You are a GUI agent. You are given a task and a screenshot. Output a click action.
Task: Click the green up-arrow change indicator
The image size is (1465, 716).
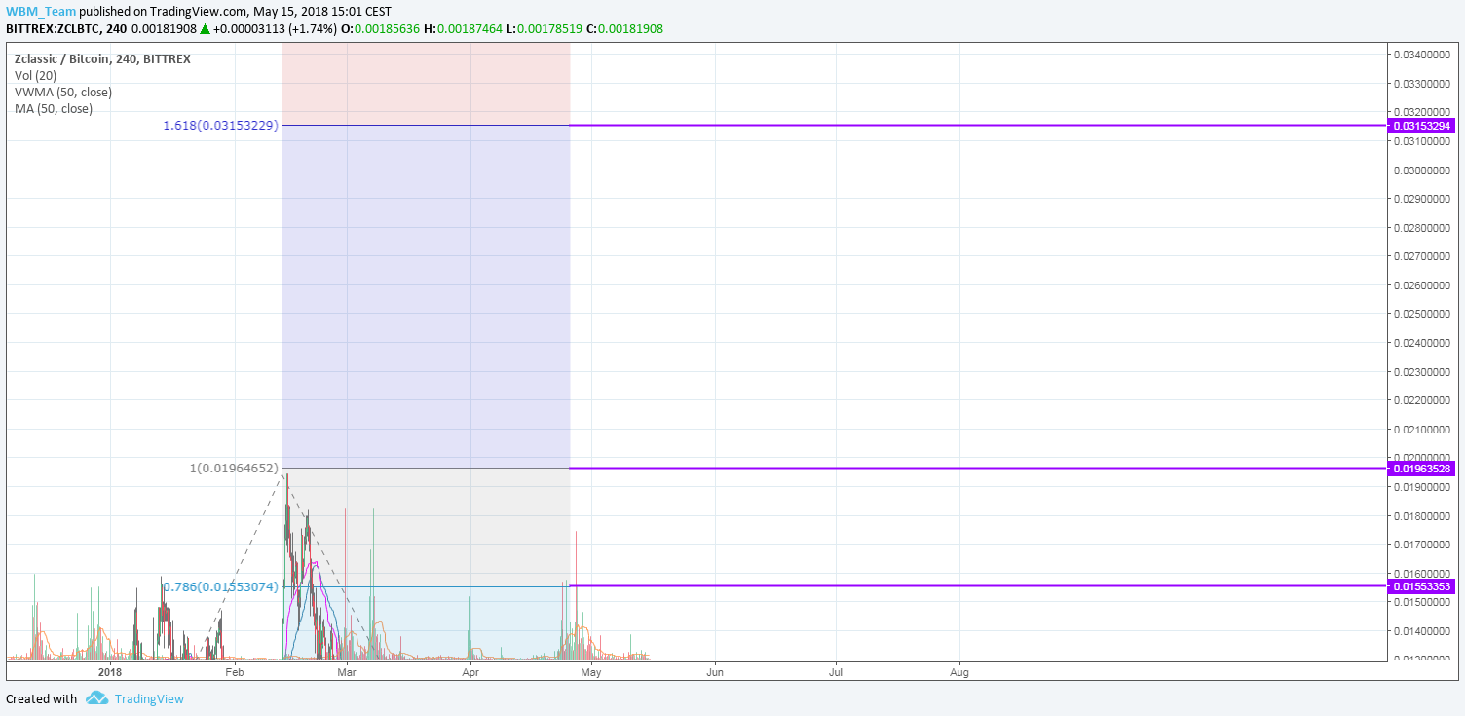click(x=206, y=28)
